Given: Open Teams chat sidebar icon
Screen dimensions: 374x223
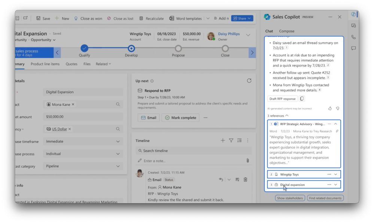Looking at the screenshot, I should pyautogui.click(x=353, y=25).
